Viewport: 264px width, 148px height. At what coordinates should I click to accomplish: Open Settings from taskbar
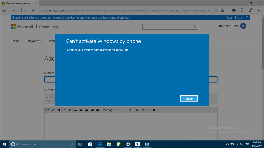pyautogui.click(x=128, y=144)
